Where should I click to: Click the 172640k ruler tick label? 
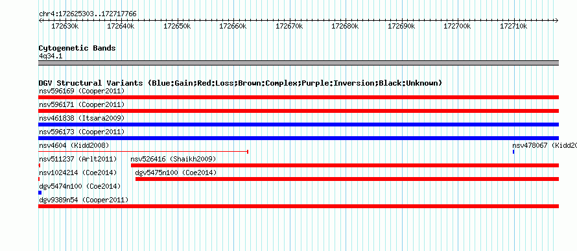(x=121, y=27)
